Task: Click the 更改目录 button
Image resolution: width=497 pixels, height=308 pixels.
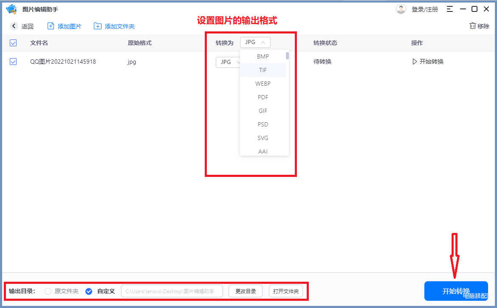Action: coord(246,291)
